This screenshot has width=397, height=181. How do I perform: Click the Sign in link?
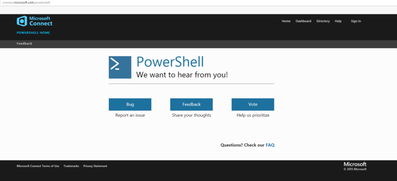pos(356,21)
